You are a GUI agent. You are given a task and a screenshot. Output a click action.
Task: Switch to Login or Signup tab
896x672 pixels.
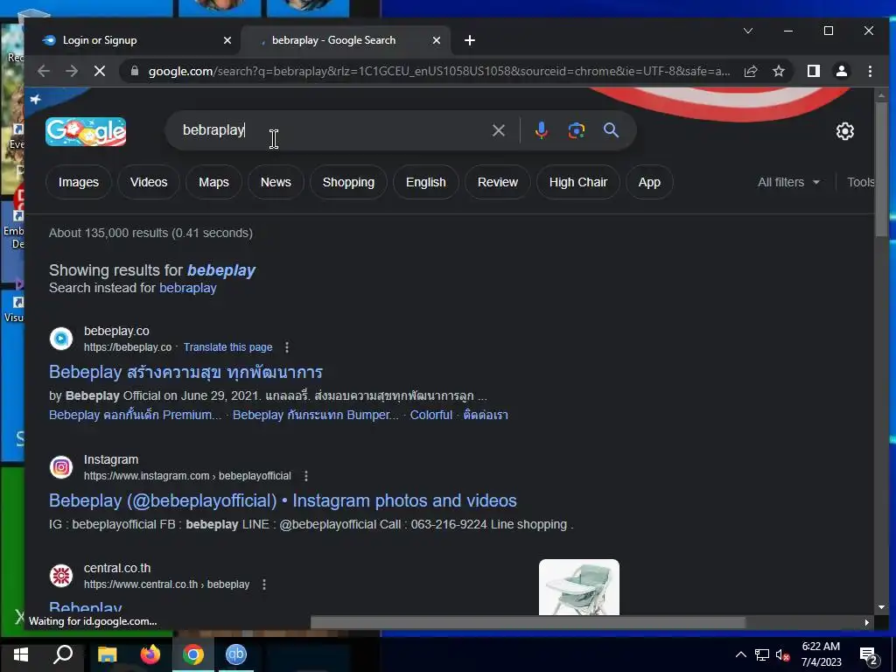(131, 40)
